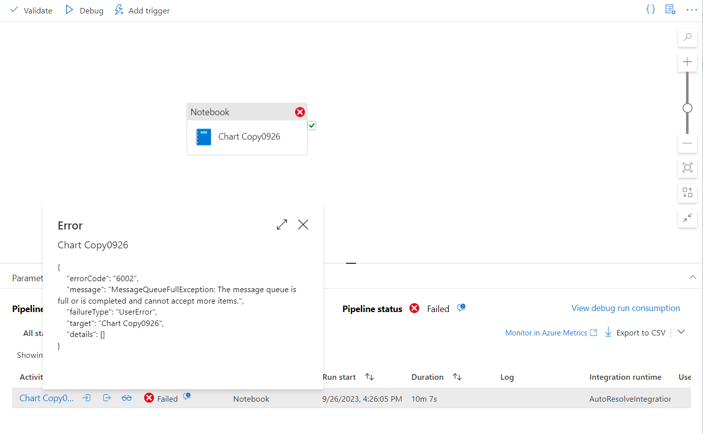View input of Chart Copy0 activity run

(86, 398)
